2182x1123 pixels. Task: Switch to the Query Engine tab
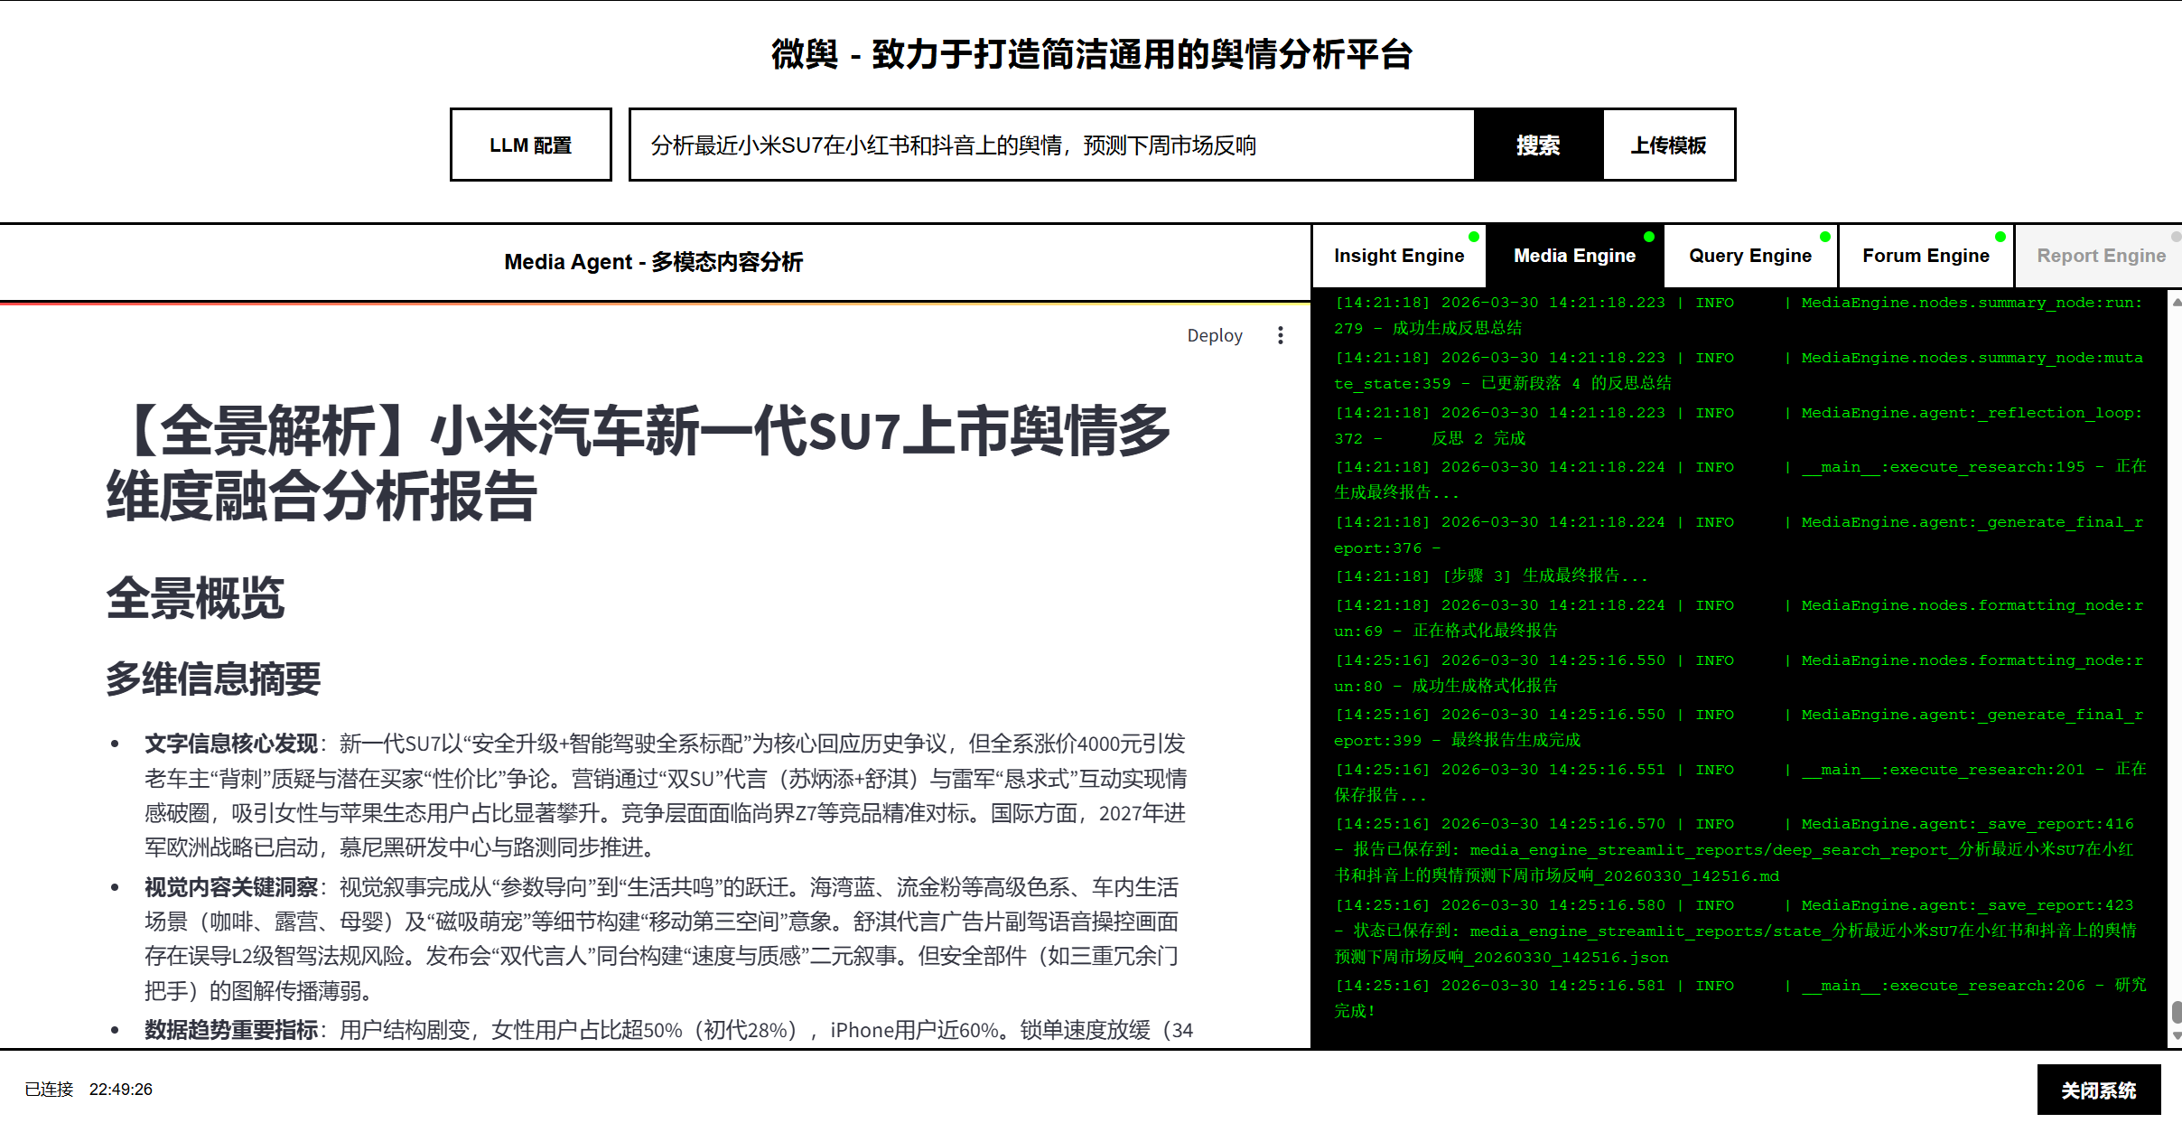point(1749,256)
